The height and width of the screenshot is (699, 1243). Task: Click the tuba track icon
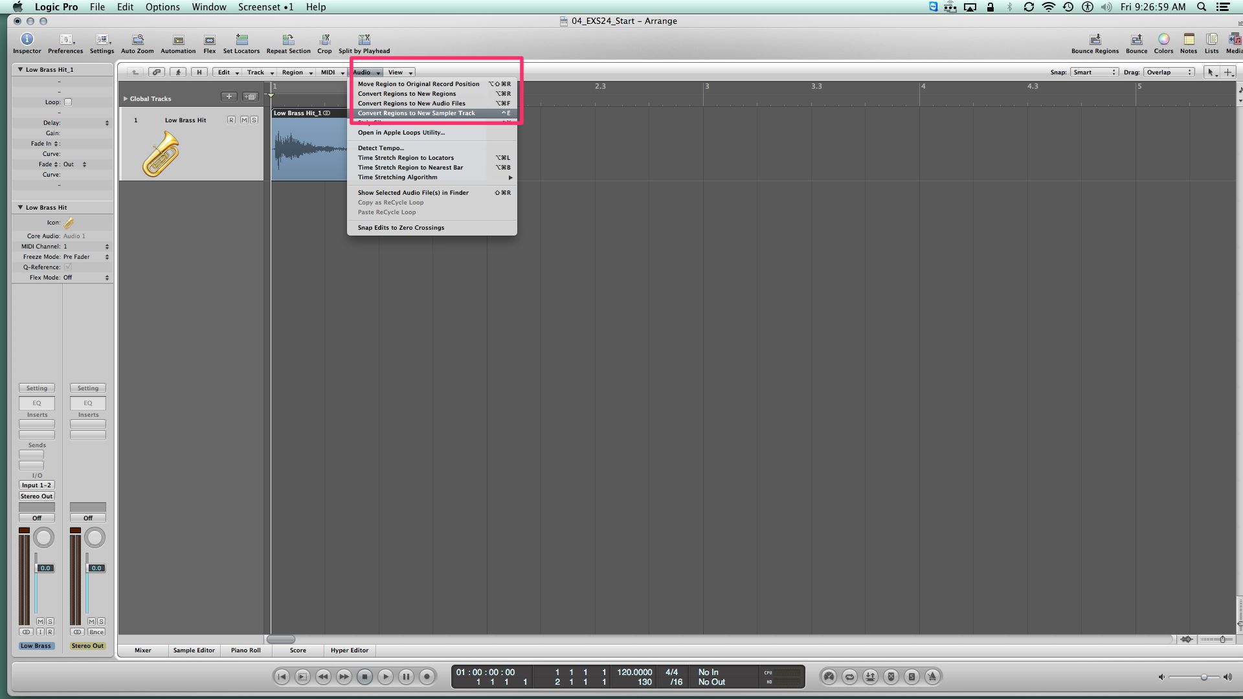pyautogui.click(x=160, y=153)
